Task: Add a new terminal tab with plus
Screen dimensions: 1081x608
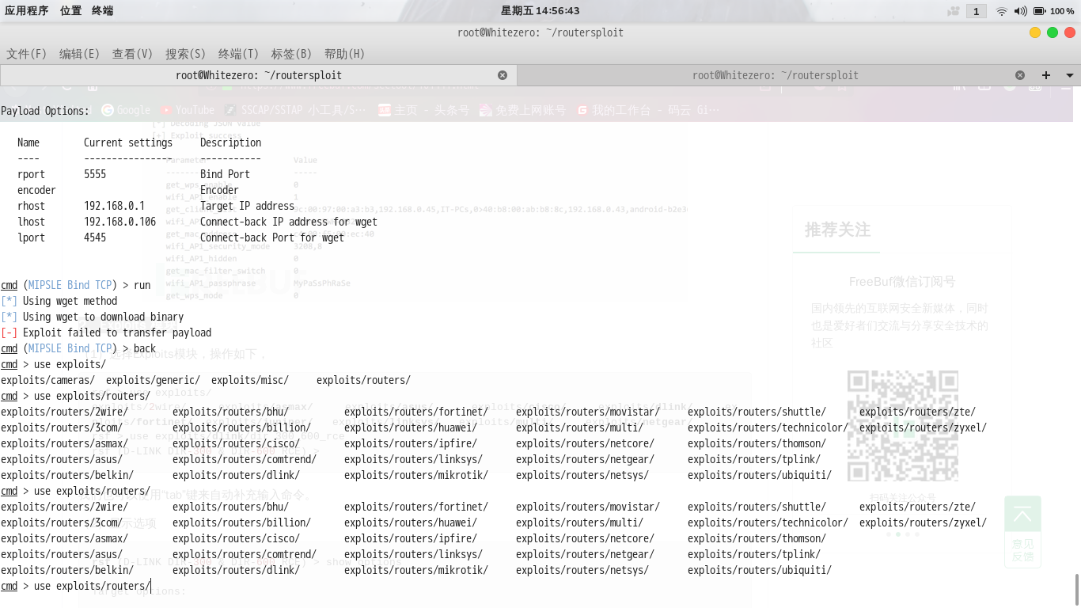Action: [x=1046, y=75]
